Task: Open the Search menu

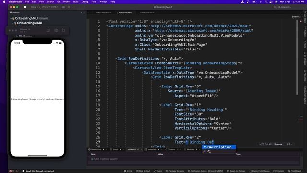Action: 50,2
